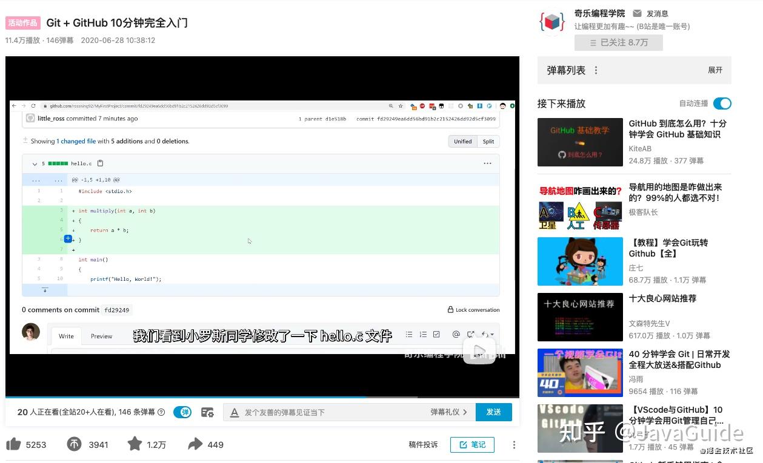
Task: Open the danmaku display settings icon
Action: [207, 412]
